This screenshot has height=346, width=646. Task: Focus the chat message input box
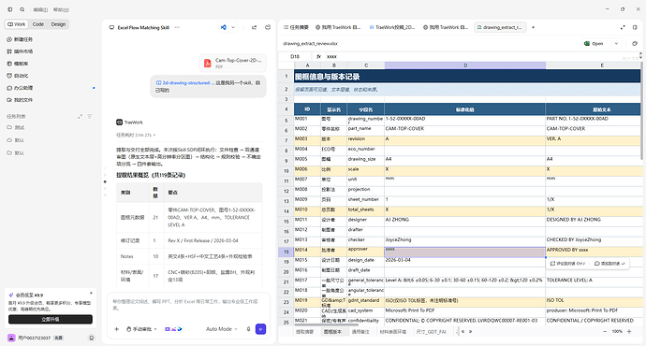188,305
